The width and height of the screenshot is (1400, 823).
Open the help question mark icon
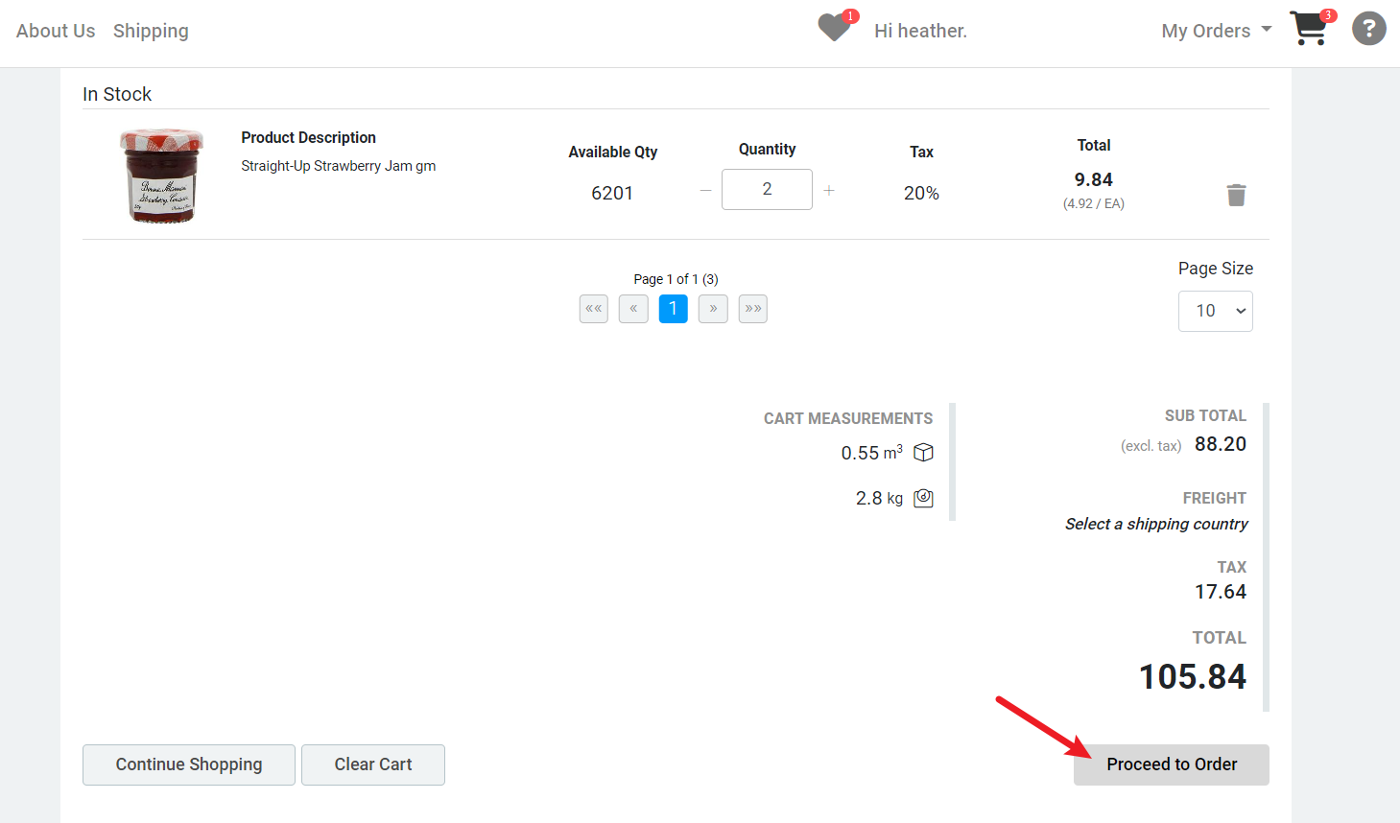coord(1368,28)
